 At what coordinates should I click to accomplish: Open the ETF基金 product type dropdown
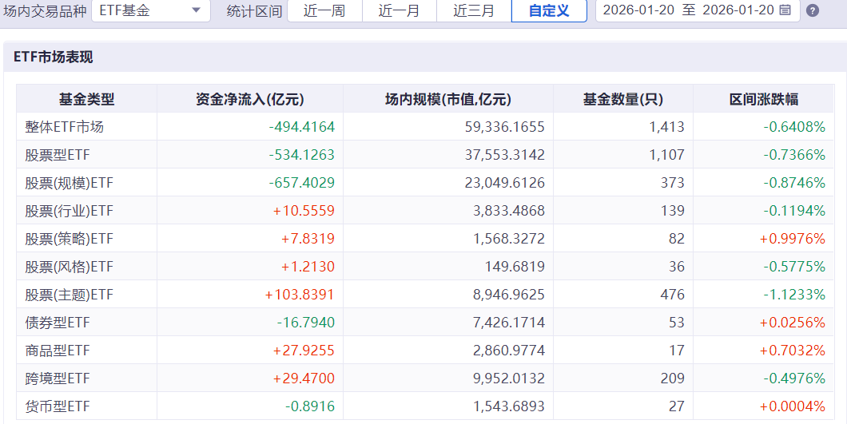pos(151,10)
